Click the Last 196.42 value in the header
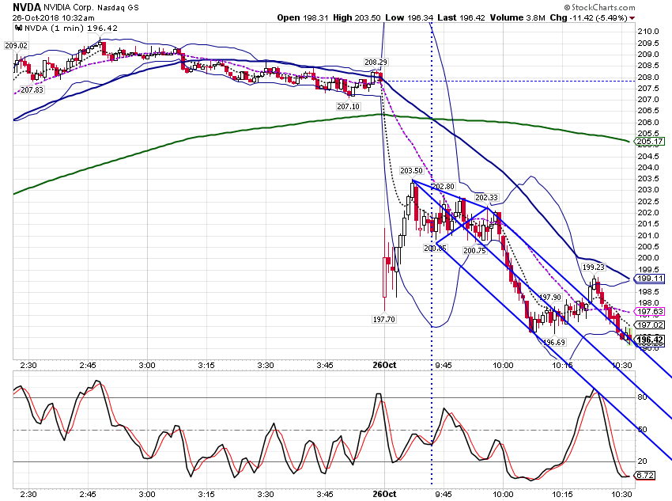This screenshot has width=672, height=501. (461, 17)
